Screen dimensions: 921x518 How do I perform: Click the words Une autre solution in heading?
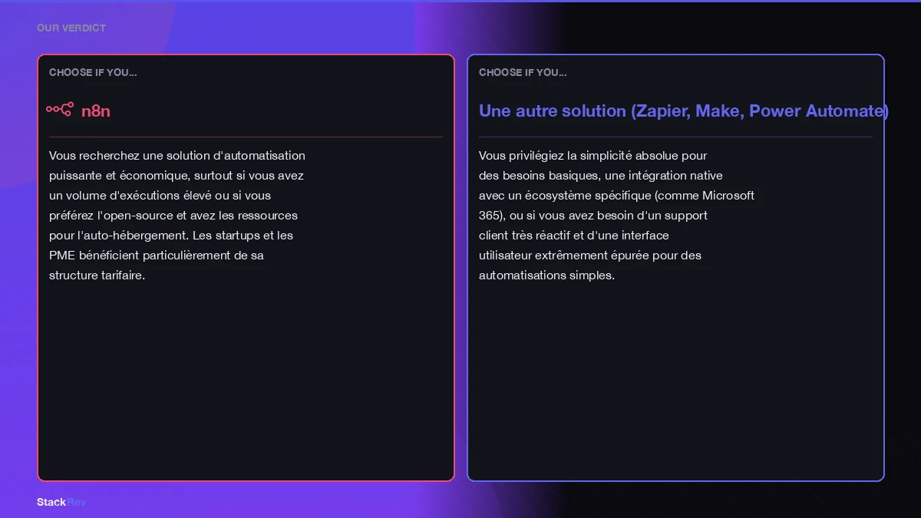pos(553,111)
